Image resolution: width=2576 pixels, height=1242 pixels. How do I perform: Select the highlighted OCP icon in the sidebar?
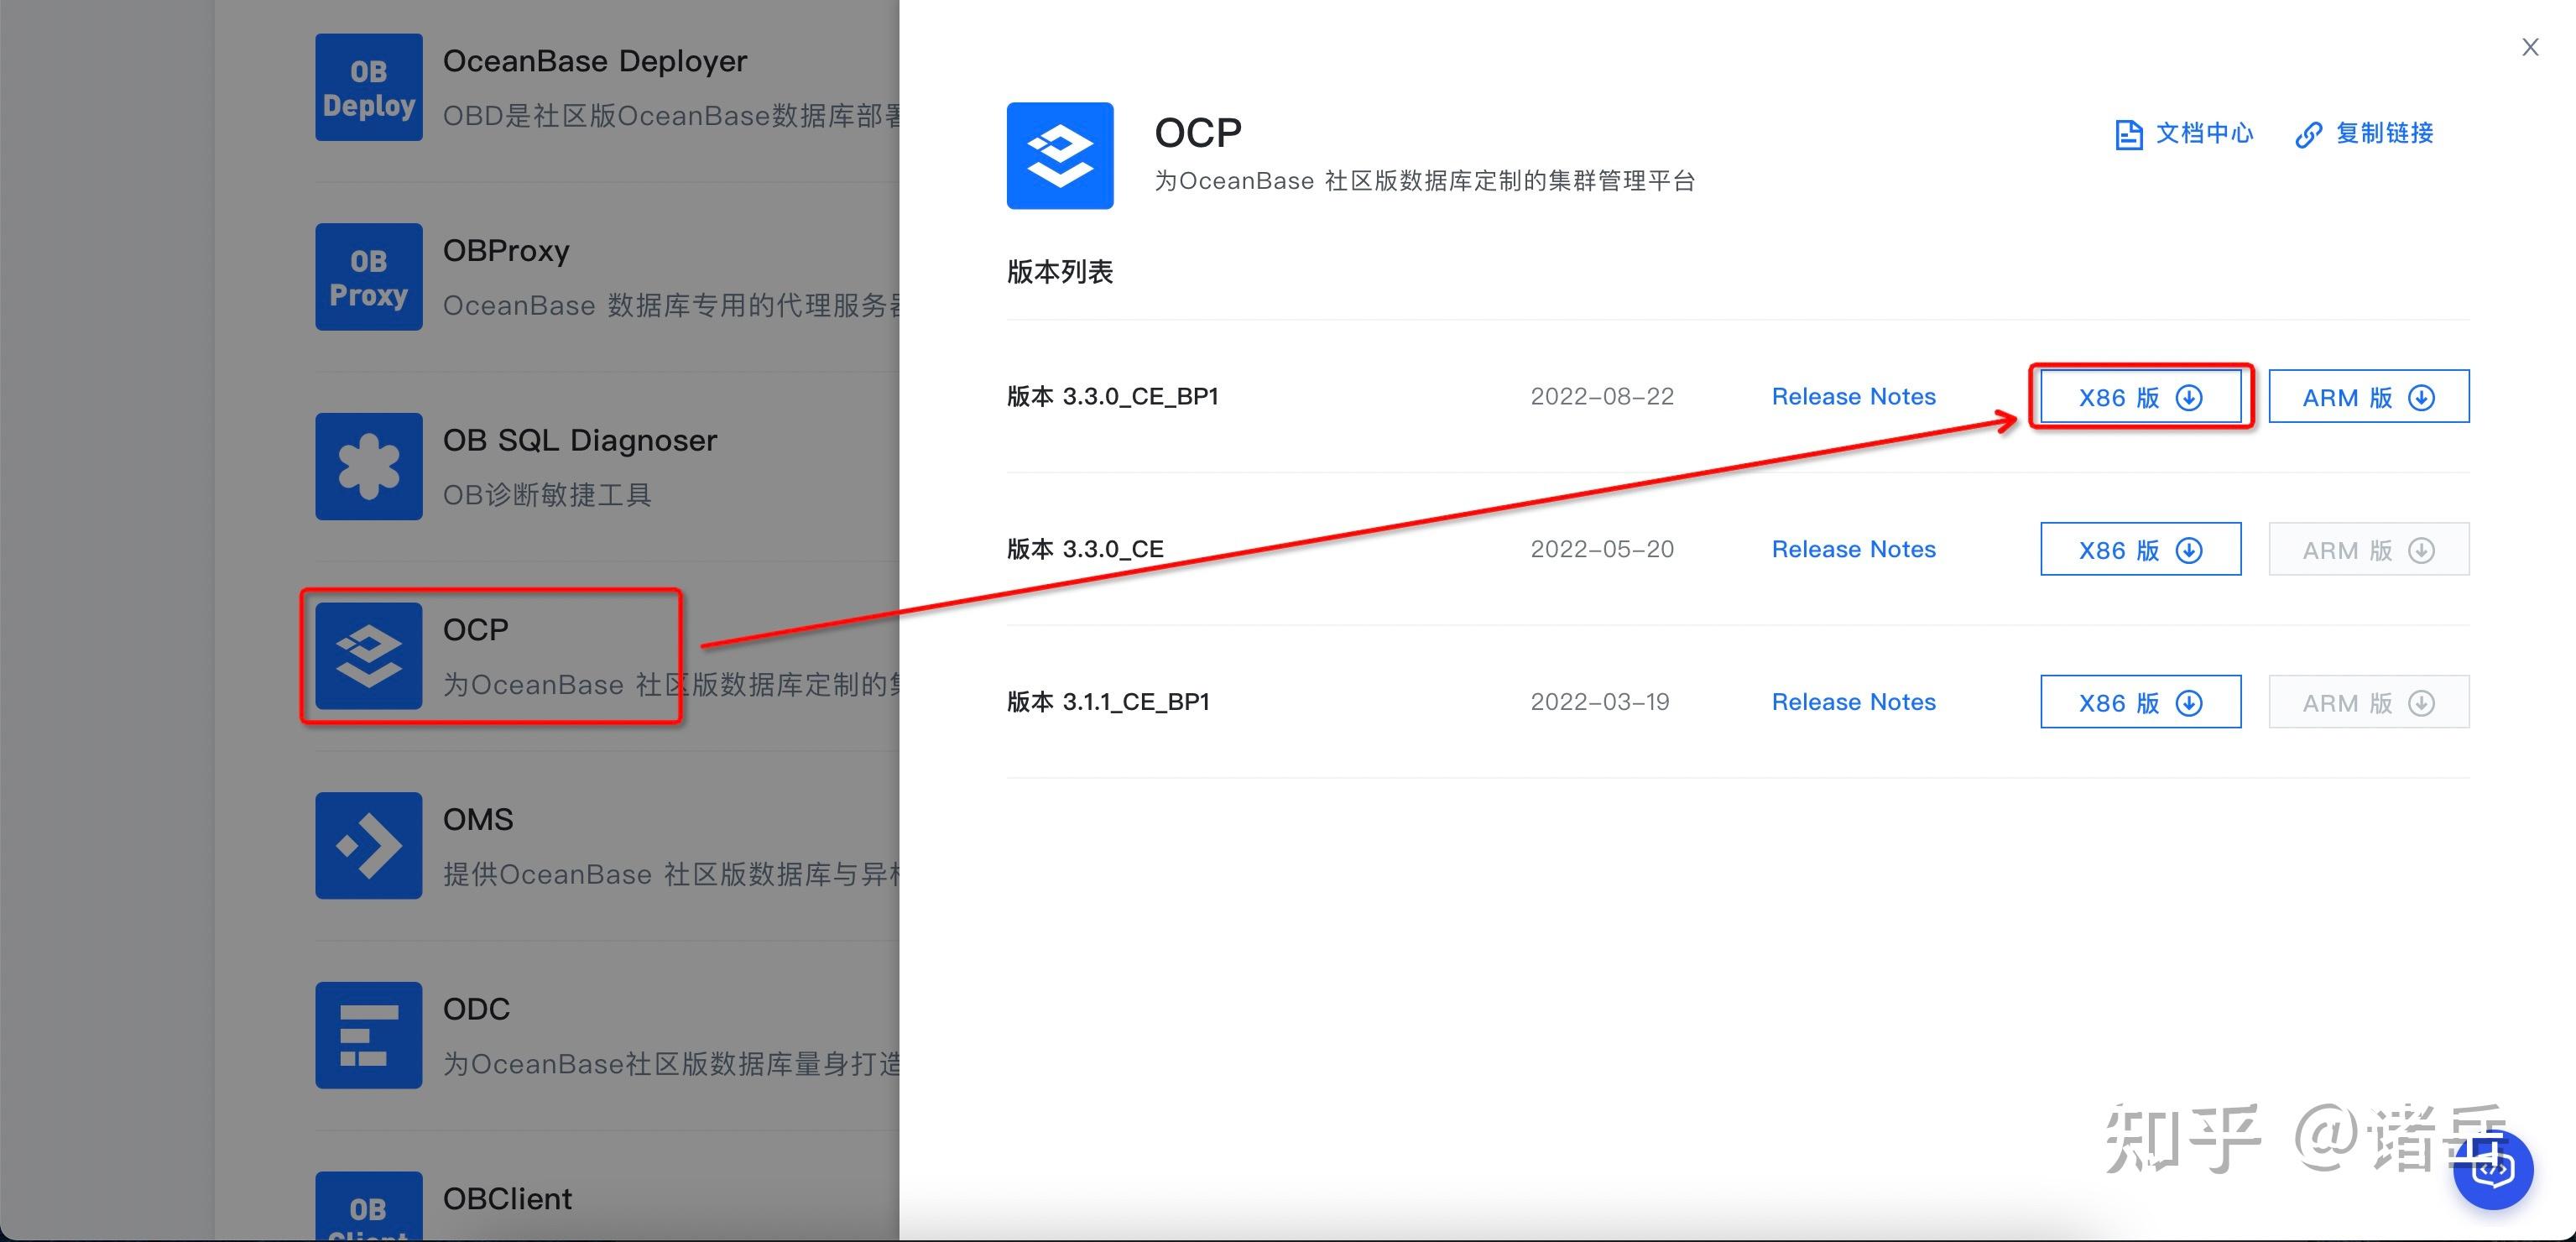[368, 657]
